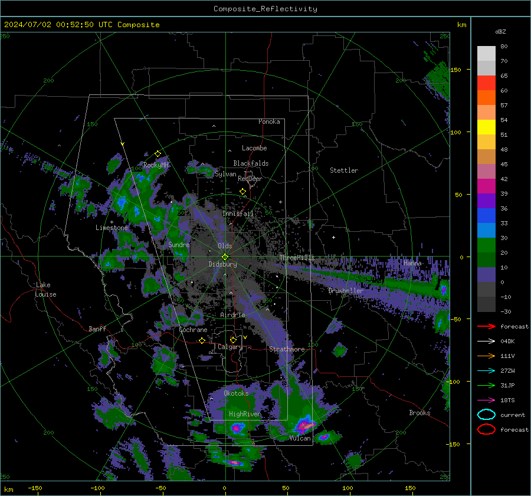Viewport: 531px width, 496px height.
Task: Click the yellow diamond marker near RedDeer
Action: click(242, 192)
